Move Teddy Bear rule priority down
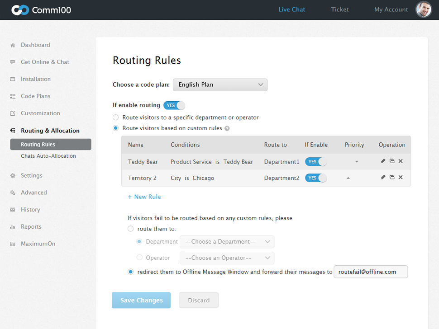The height and width of the screenshot is (329, 439). pyautogui.click(x=357, y=162)
